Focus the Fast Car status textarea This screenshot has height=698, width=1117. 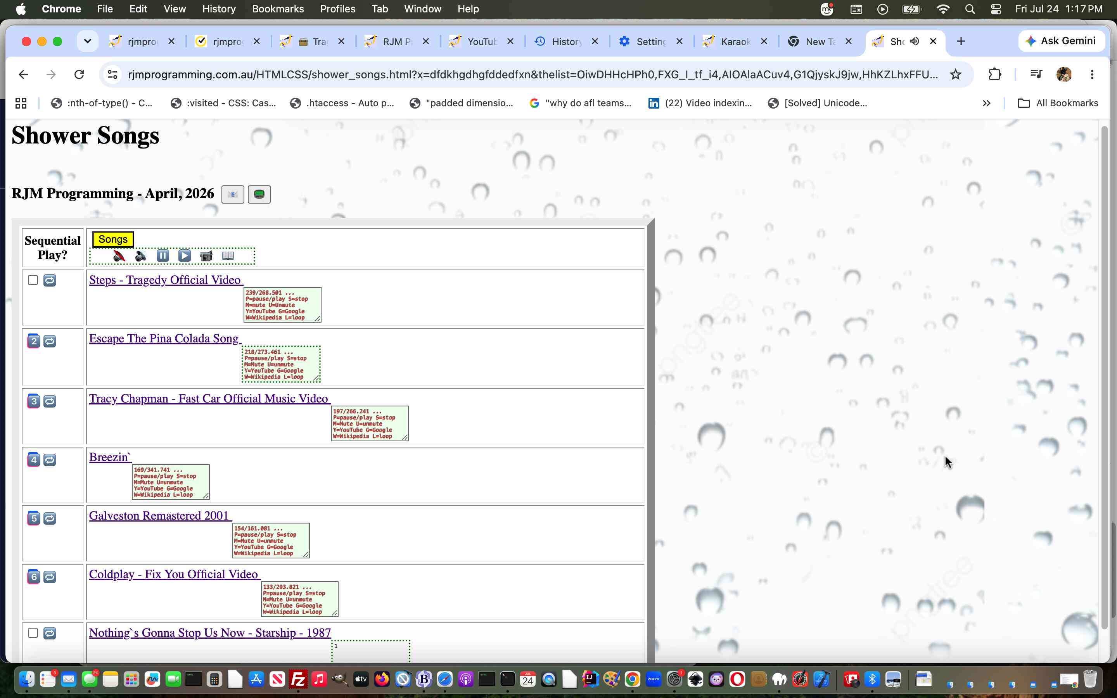coord(370,423)
